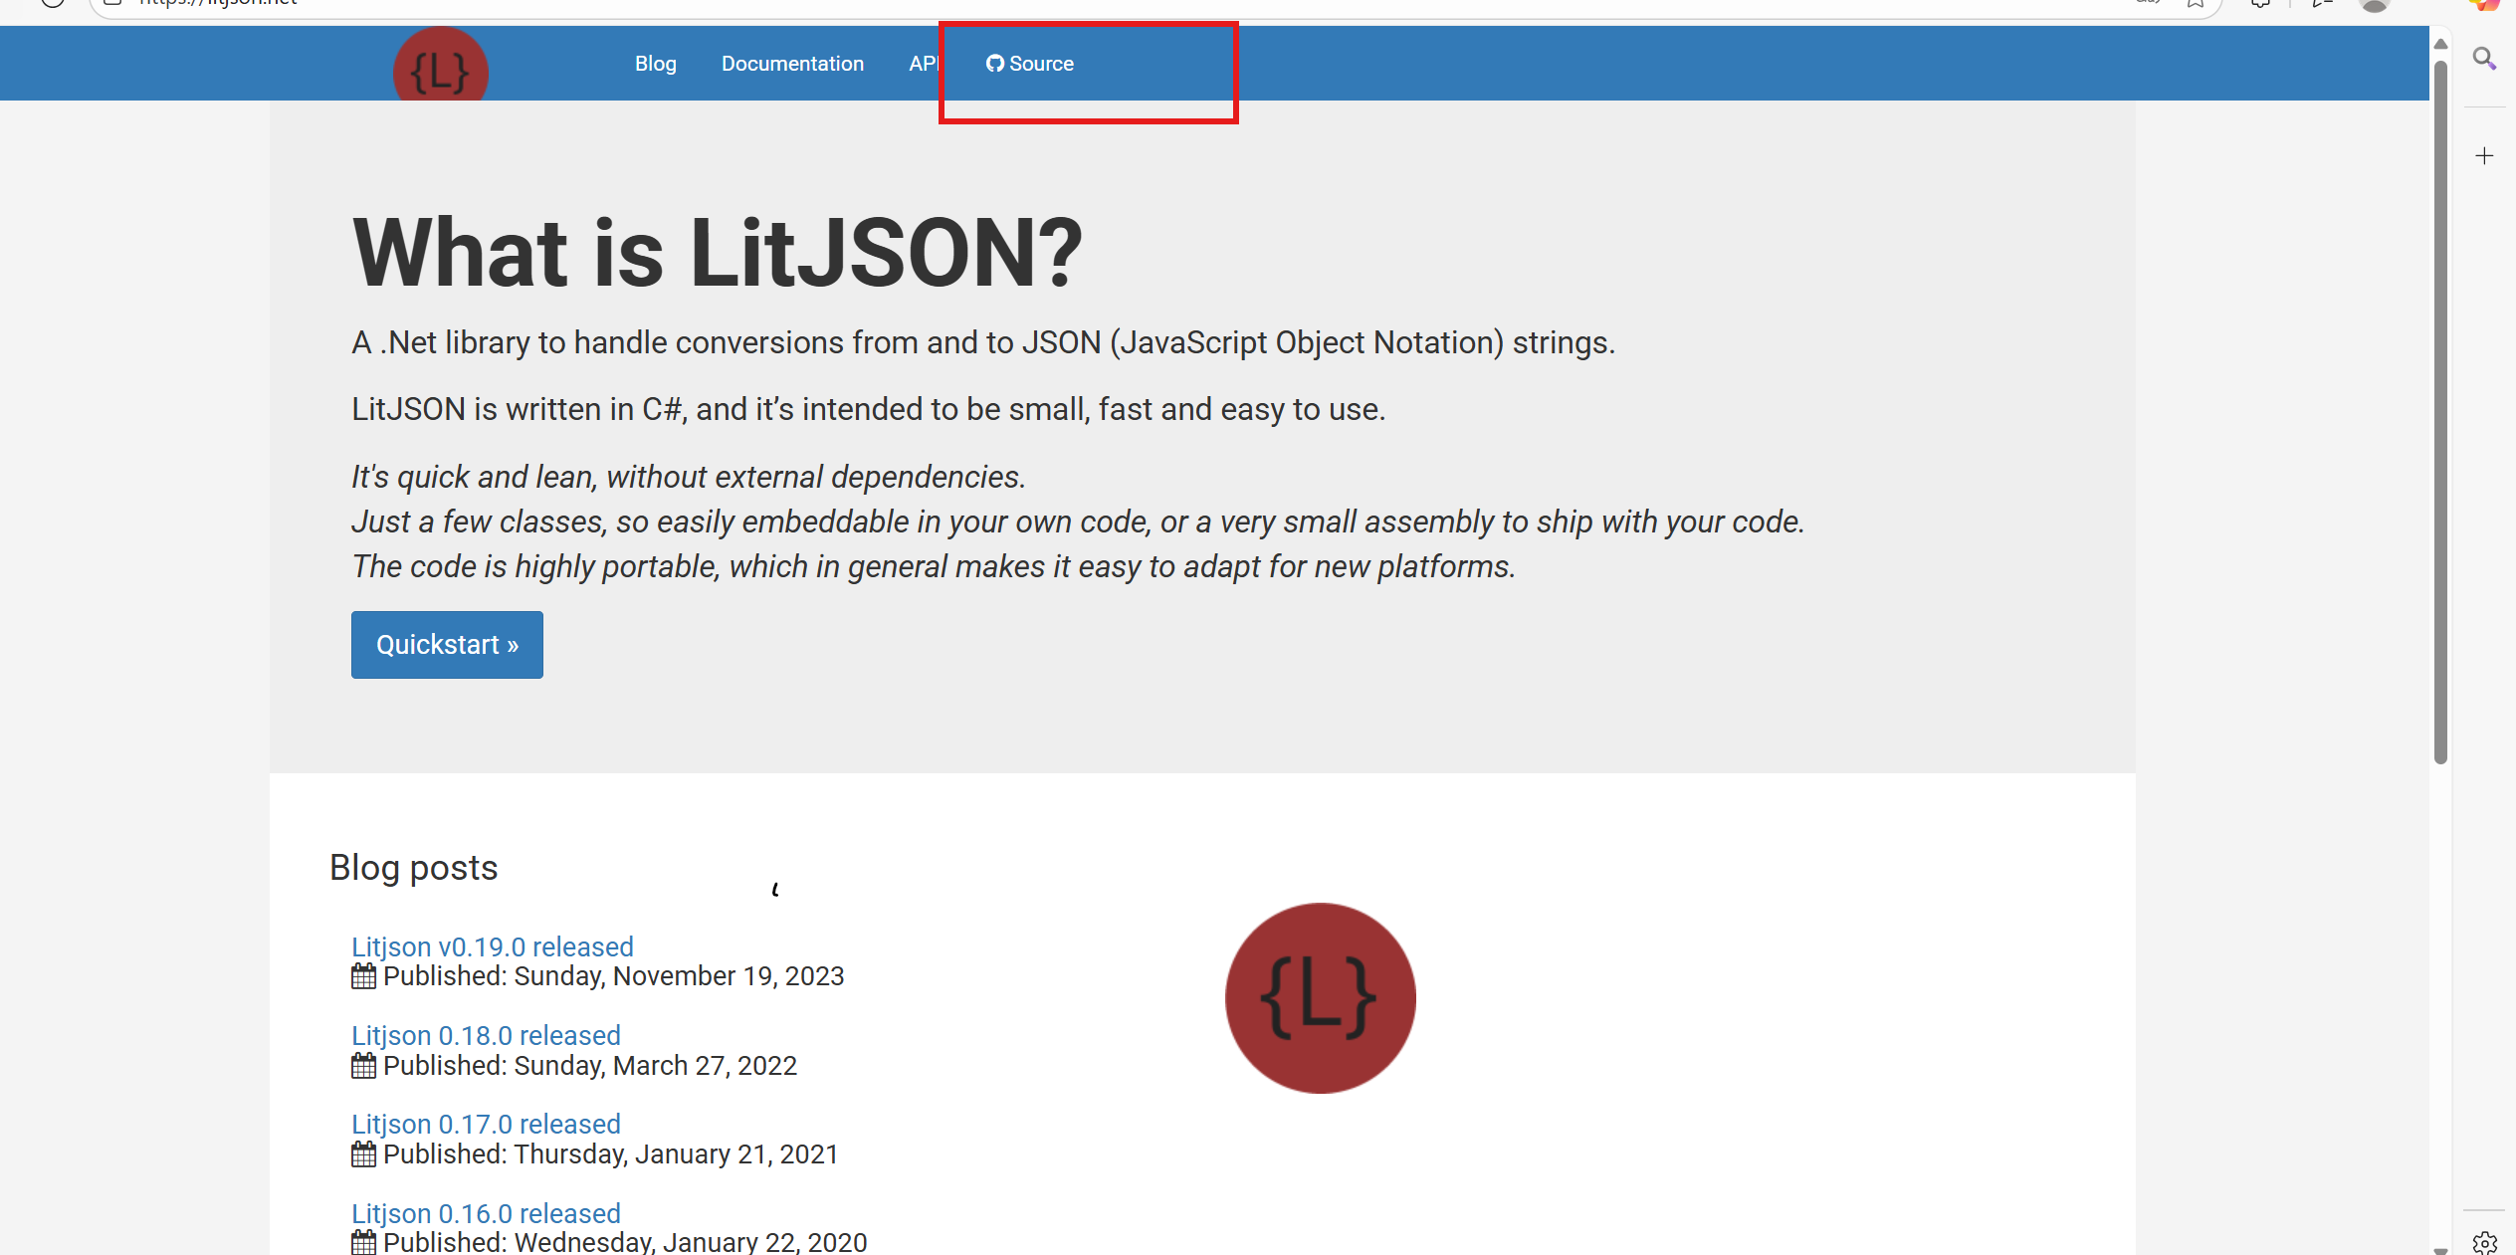This screenshot has width=2516, height=1255.
Task: Click the scrollbar down arrow
Action: click(x=2440, y=1249)
